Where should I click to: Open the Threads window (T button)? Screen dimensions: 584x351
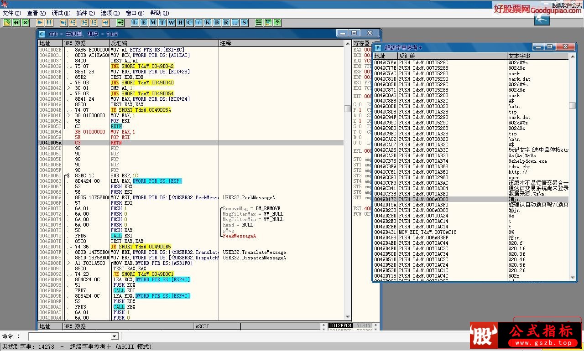(x=162, y=22)
